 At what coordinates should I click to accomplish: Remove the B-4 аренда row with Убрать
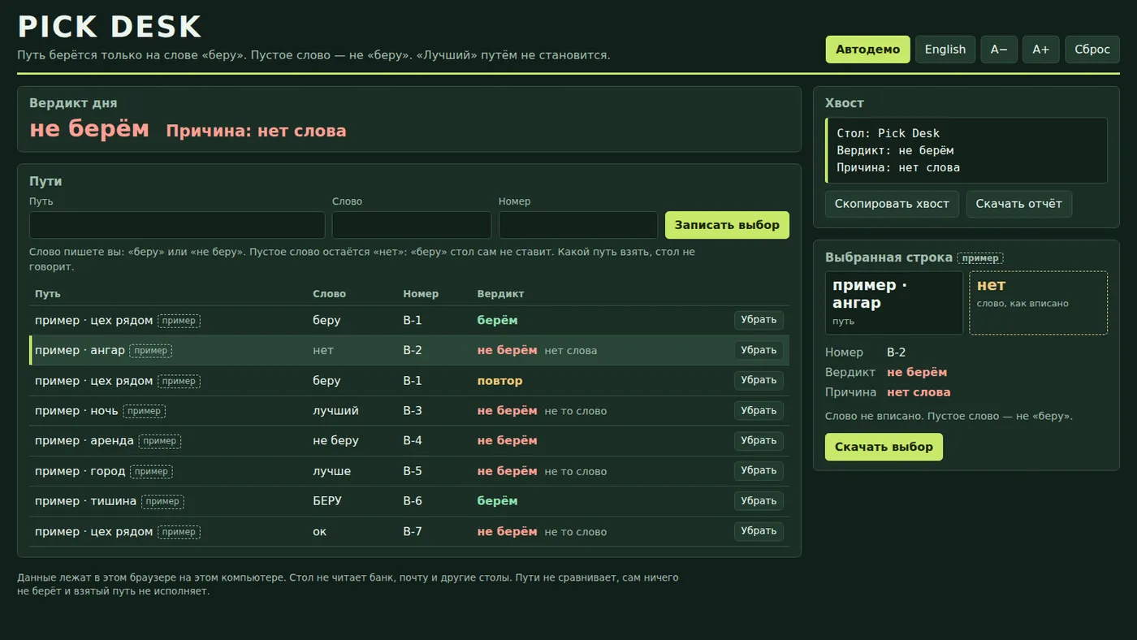[x=759, y=441]
